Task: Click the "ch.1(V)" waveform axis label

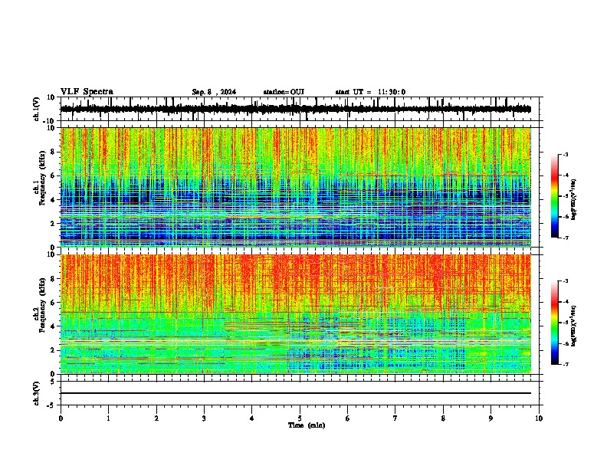Action: pyautogui.click(x=37, y=109)
